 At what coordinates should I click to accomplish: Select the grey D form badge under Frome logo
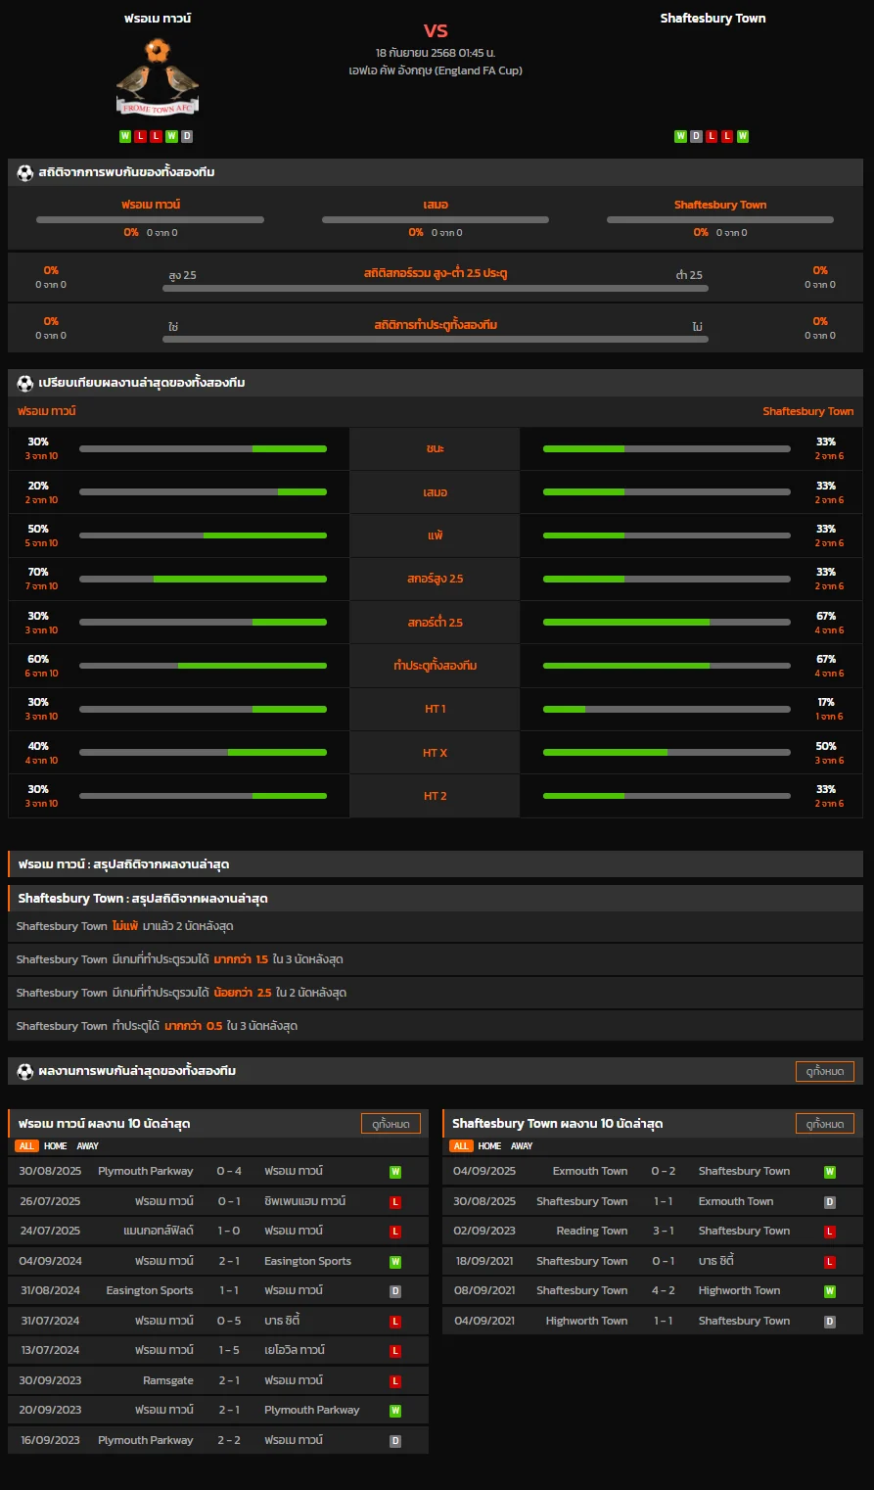(x=187, y=136)
